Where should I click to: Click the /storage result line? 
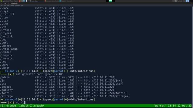[65, 96]
